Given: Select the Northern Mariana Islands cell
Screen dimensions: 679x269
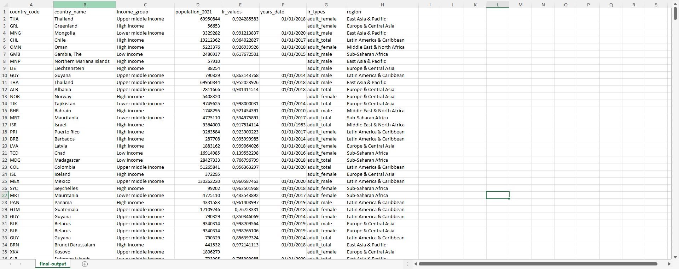Looking at the screenshot, I should point(85,61).
